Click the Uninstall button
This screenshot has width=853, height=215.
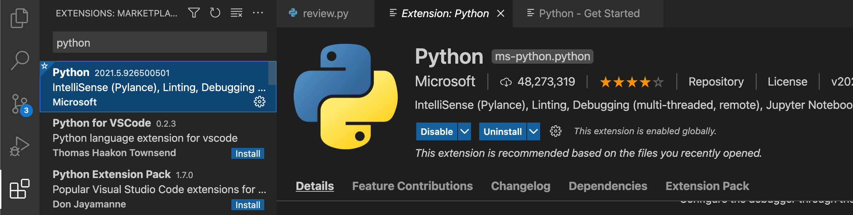(502, 131)
